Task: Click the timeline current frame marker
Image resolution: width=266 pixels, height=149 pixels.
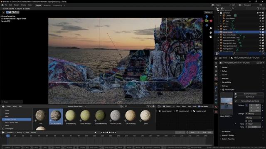Action: [x=8, y=136]
